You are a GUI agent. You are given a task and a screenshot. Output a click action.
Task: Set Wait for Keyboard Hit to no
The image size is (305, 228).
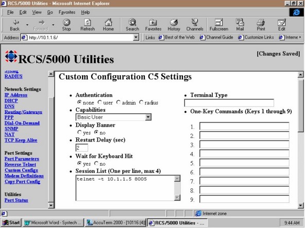pyautogui.click(x=96, y=163)
